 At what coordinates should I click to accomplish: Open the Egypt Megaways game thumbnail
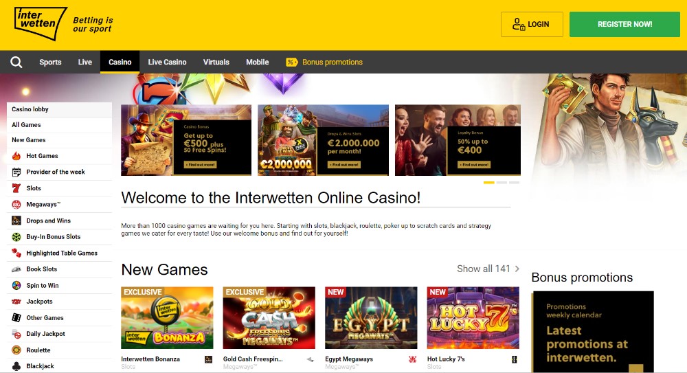[371, 318]
